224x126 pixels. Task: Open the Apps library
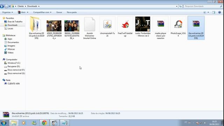tap(10, 39)
